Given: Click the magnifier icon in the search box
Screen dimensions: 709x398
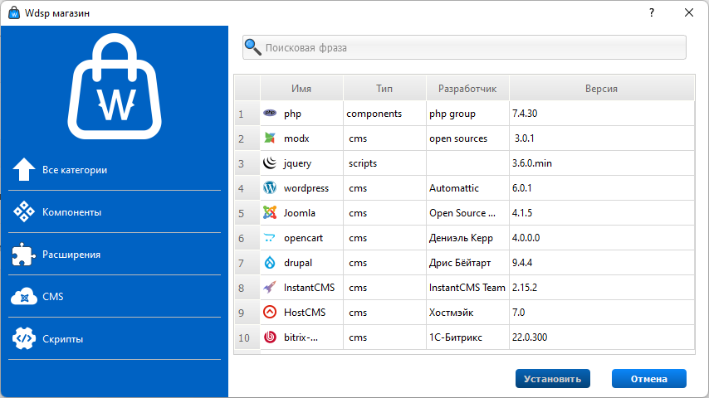Looking at the screenshot, I should coord(252,47).
